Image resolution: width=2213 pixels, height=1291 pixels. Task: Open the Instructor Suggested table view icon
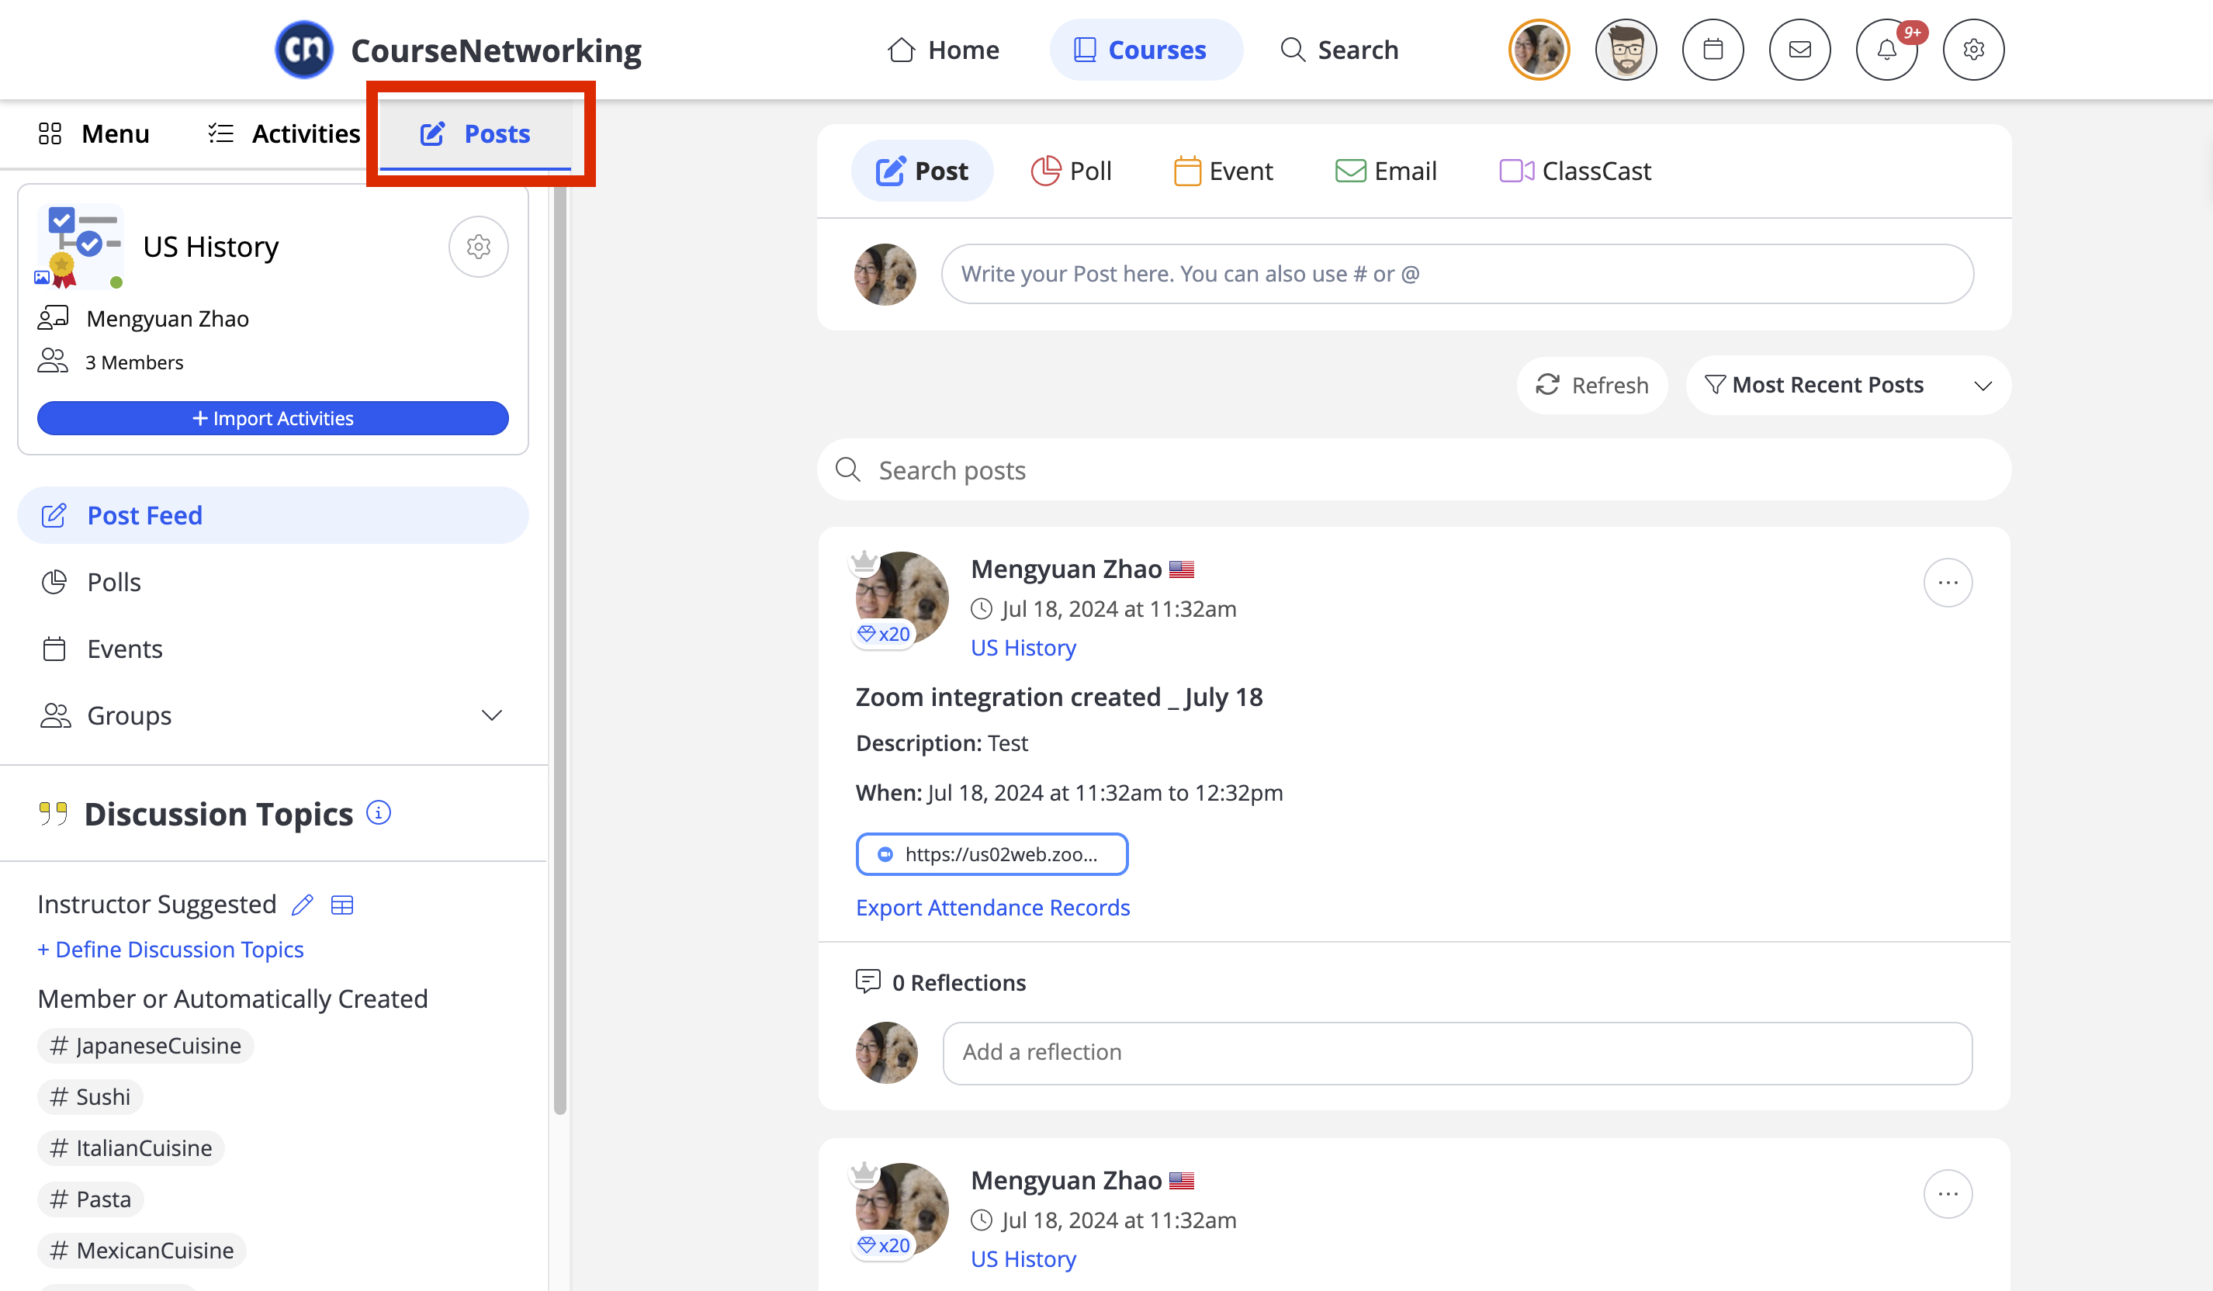click(x=342, y=905)
